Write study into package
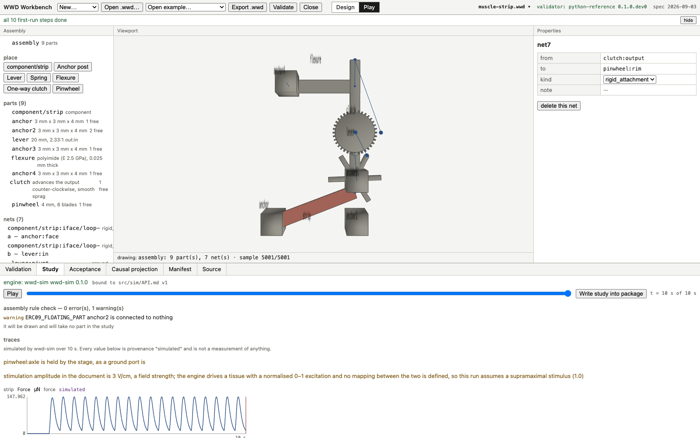Screen dimensions: 700x438 coord(611,293)
